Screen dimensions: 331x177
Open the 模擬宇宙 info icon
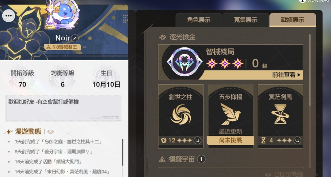[x=201, y=159]
